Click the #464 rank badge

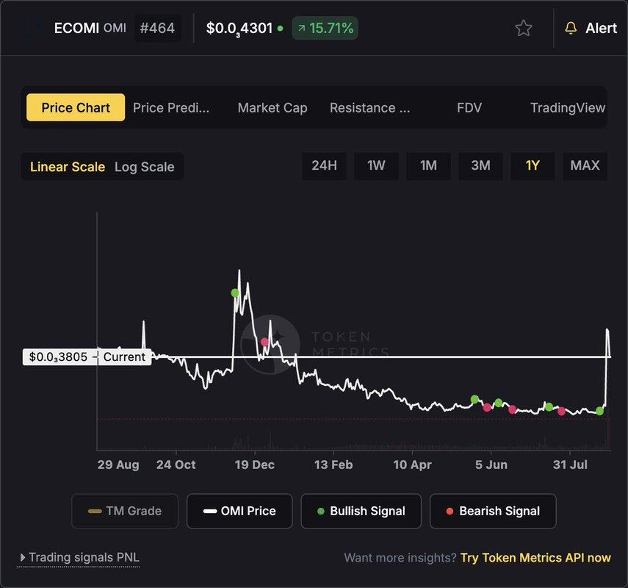(x=157, y=28)
